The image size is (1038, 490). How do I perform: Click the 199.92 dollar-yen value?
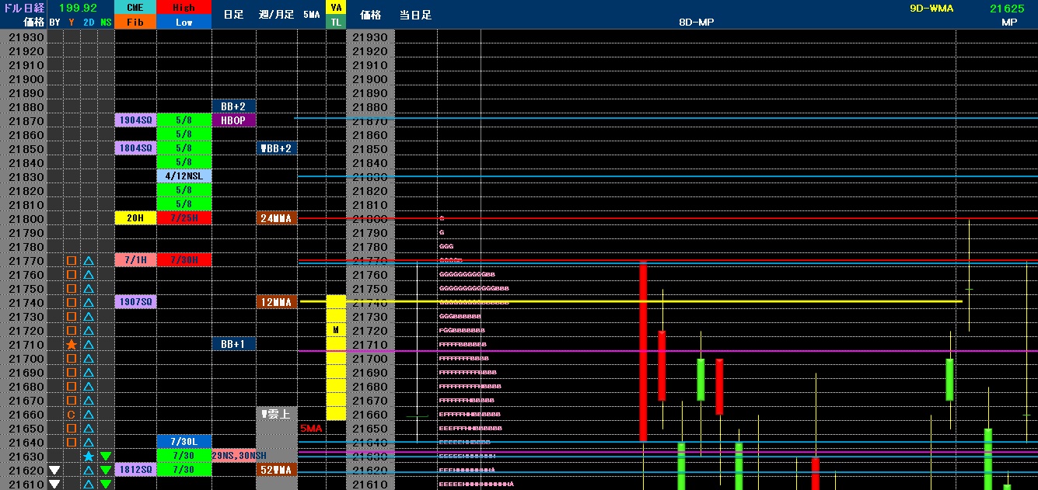78,8
